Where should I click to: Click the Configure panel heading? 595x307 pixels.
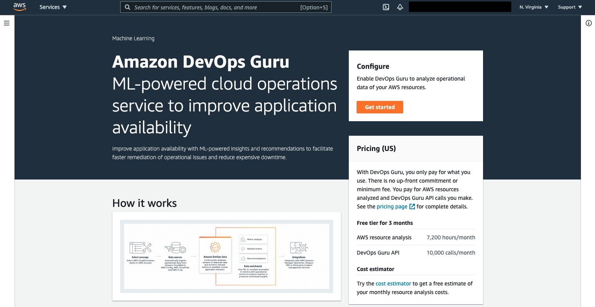373,66
